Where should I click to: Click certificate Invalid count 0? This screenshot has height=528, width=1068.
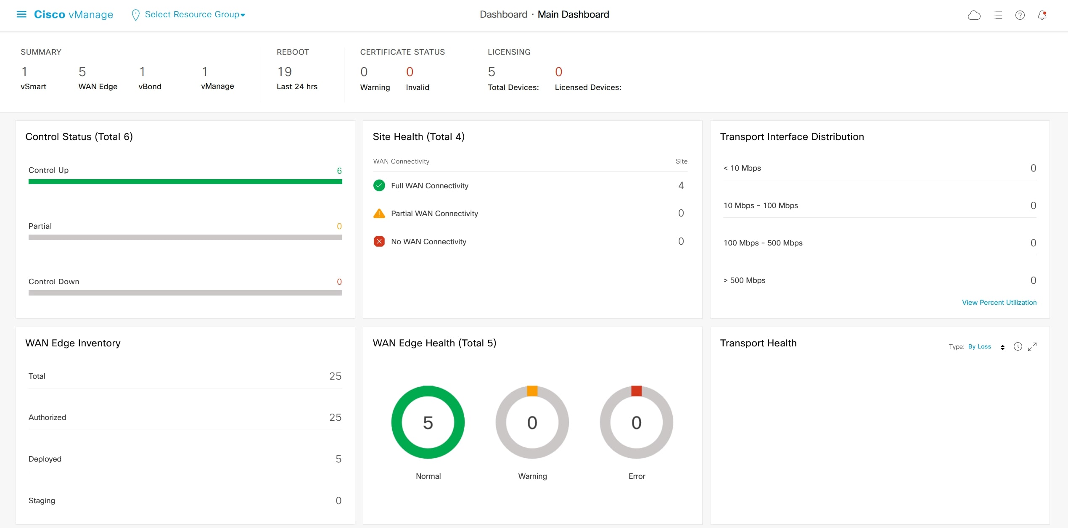click(410, 72)
